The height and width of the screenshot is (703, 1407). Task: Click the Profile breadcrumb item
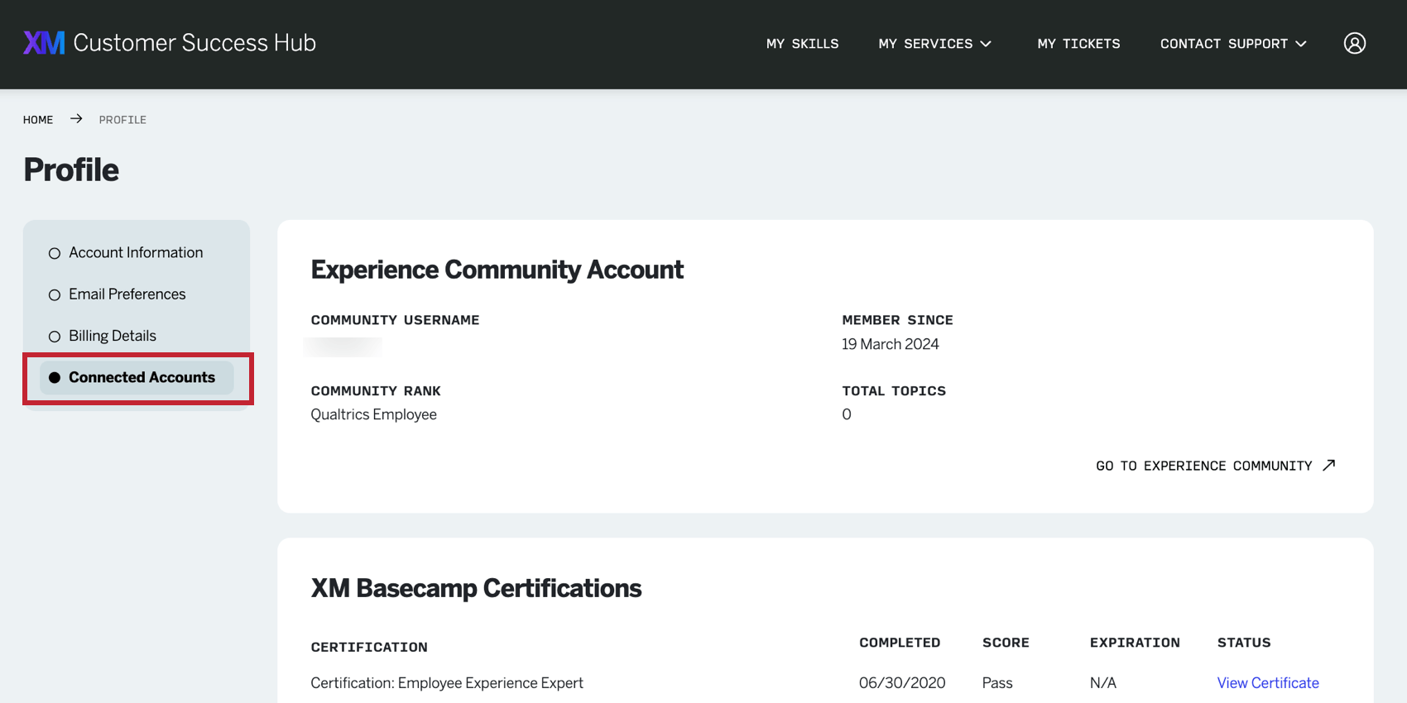coord(122,120)
